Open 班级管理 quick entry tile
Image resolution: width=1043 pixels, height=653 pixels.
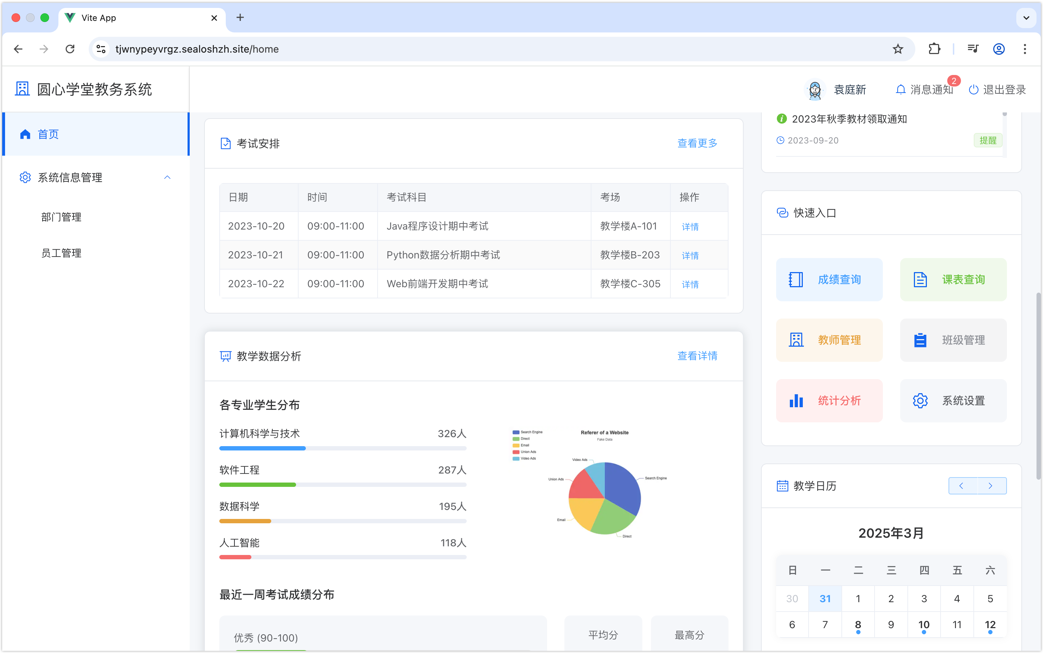[x=953, y=340]
